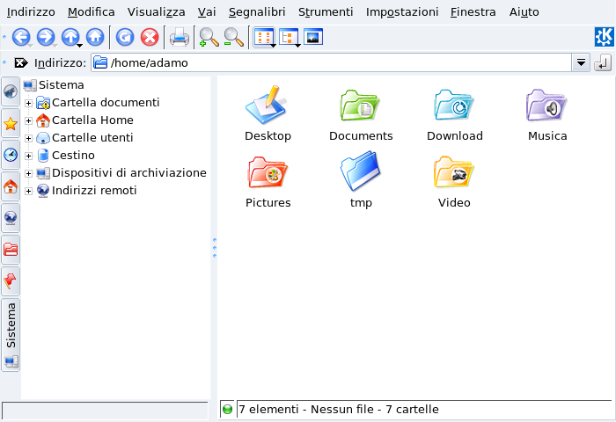
Task: Click the red Stop loading icon
Action: pos(150,38)
